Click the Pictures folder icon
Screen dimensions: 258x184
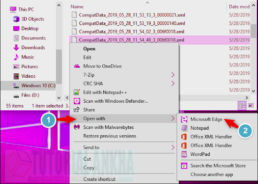[x=16, y=67]
